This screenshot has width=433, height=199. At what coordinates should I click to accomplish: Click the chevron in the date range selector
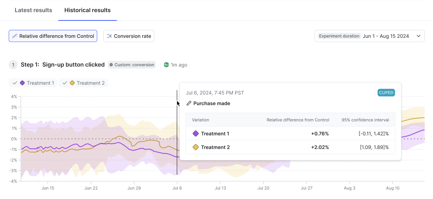[419, 36]
